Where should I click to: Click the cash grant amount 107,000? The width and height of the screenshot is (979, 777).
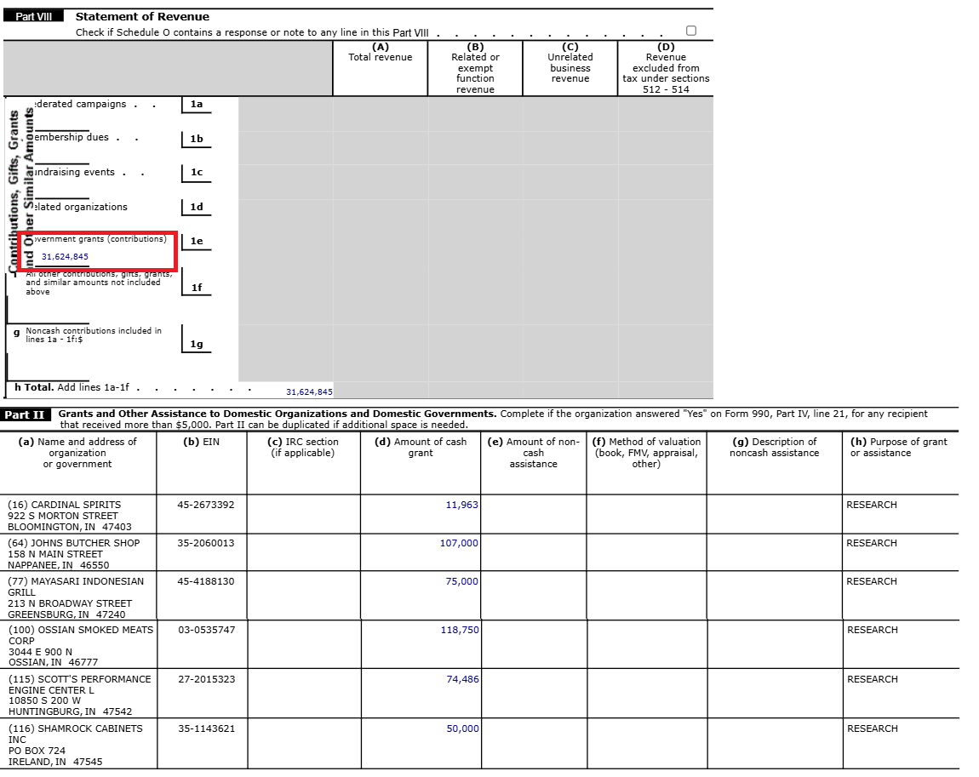click(x=459, y=544)
